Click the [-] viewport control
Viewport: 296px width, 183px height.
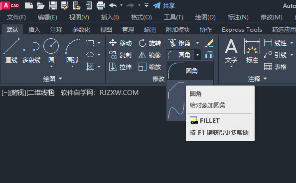[5, 92]
